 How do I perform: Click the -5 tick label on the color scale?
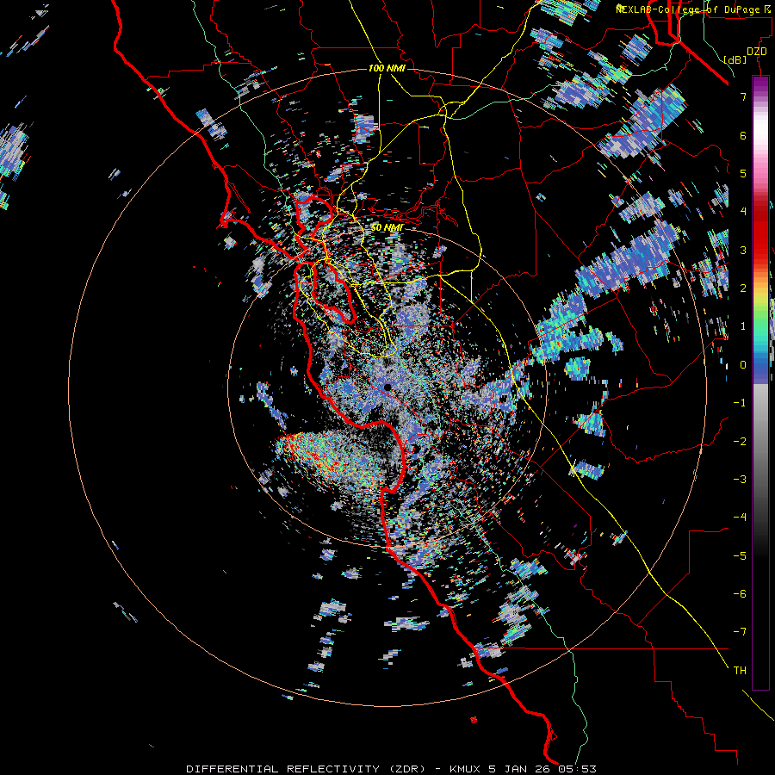(740, 556)
